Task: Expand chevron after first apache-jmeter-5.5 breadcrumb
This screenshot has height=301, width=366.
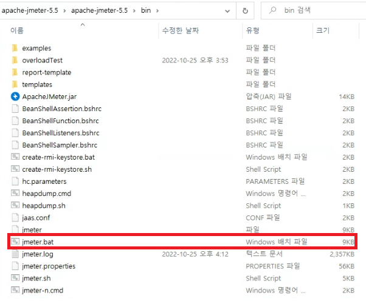Action: coord(64,11)
